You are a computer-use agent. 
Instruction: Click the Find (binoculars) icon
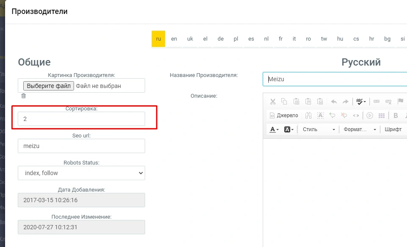pyautogui.click(x=308, y=115)
